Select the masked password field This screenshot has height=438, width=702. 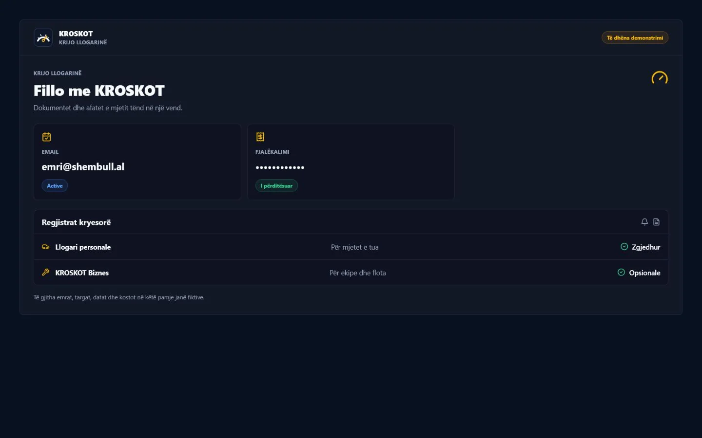coord(280,167)
